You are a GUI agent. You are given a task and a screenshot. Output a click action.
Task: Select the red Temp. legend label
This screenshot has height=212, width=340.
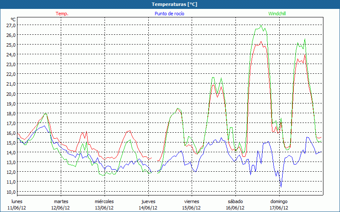62,14
